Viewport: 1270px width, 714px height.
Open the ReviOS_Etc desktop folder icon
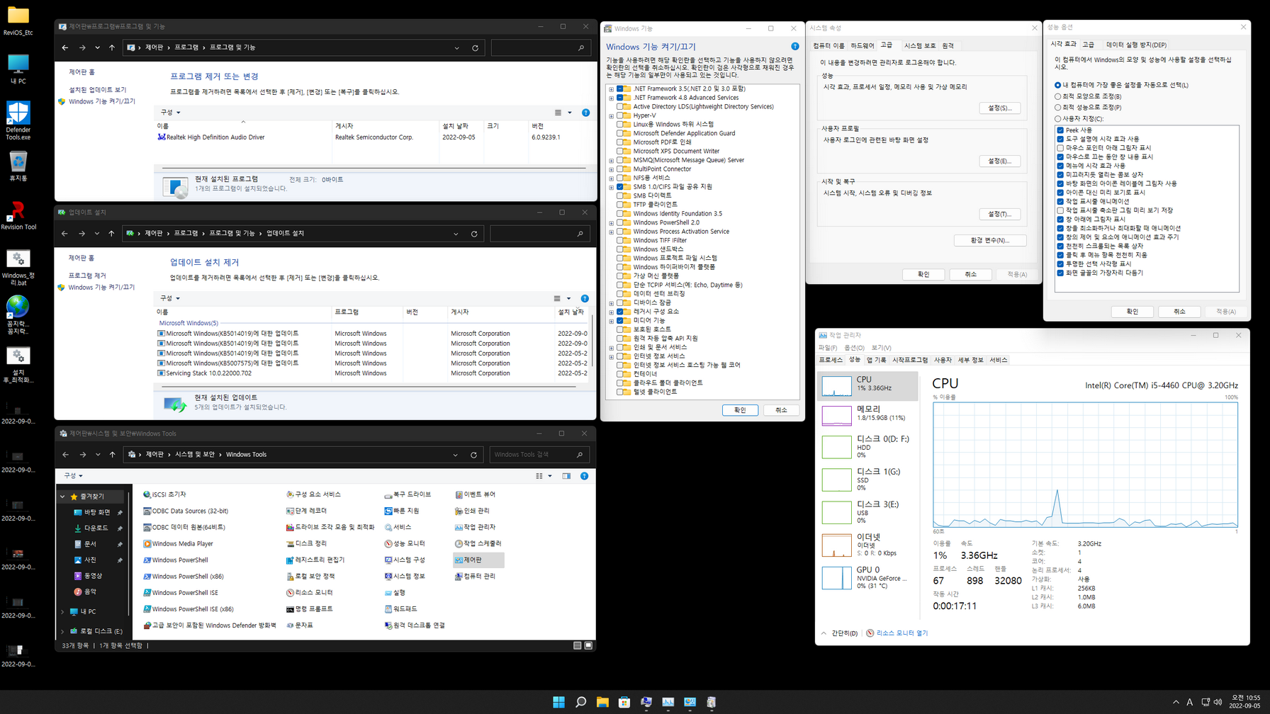(x=18, y=20)
